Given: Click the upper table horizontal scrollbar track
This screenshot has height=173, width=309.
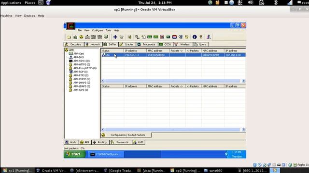Looking at the screenshot, I should pyautogui.click(x=173, y=81).
